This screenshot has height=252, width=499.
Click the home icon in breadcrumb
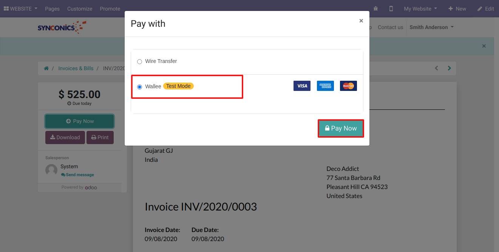pos(46,68)
